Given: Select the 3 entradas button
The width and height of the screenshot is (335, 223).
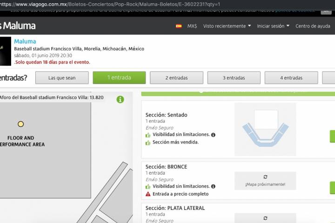Looking at the screenshot, I should point(234,78).
